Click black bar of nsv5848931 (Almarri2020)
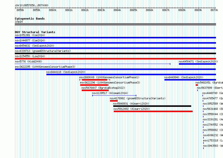Viewport: 223px width, 158px height. coord(152,106)
